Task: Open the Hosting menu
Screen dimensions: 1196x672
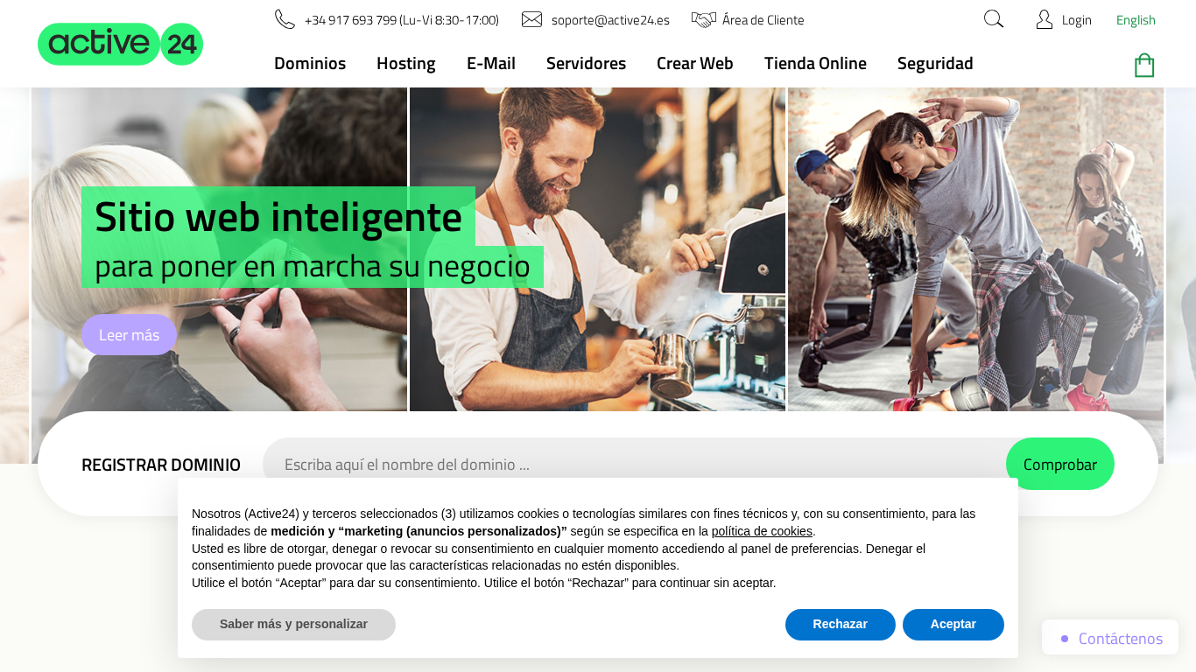Action: [x=406, y=63]
